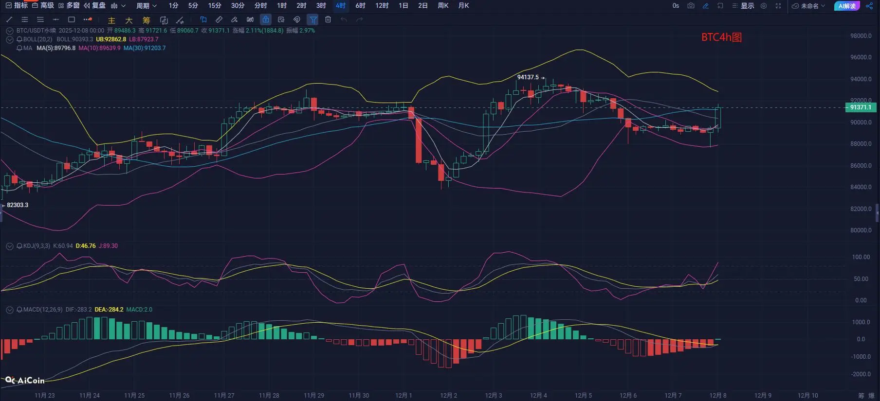Delete drawings with the trash icon
Screen dimensions: 880x401
[x=328, y=19]
